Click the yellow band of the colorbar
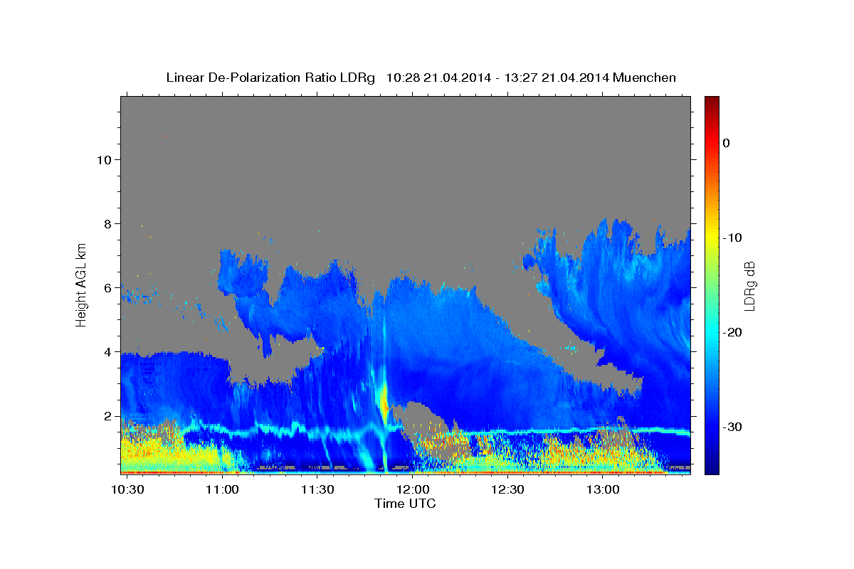 [712, 235]
